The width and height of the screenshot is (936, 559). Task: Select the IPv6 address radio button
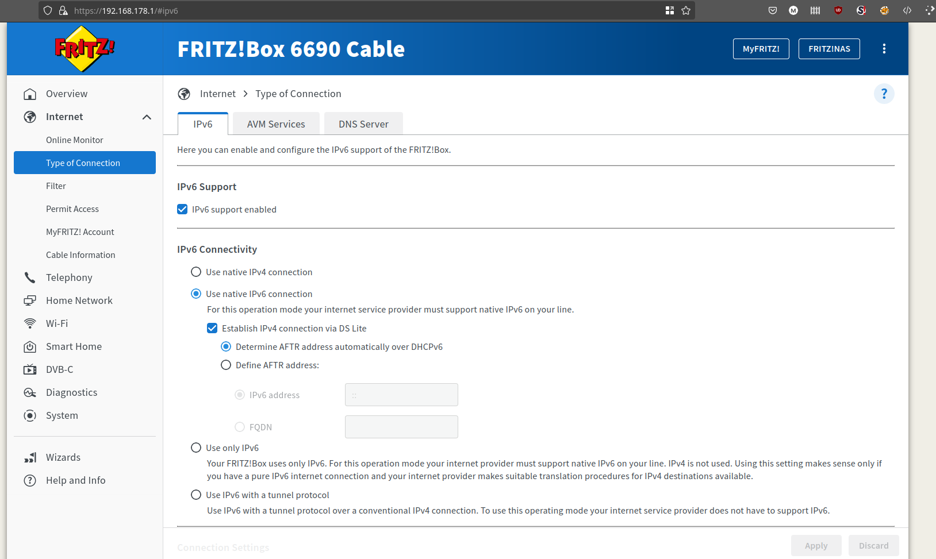[240, 395]
